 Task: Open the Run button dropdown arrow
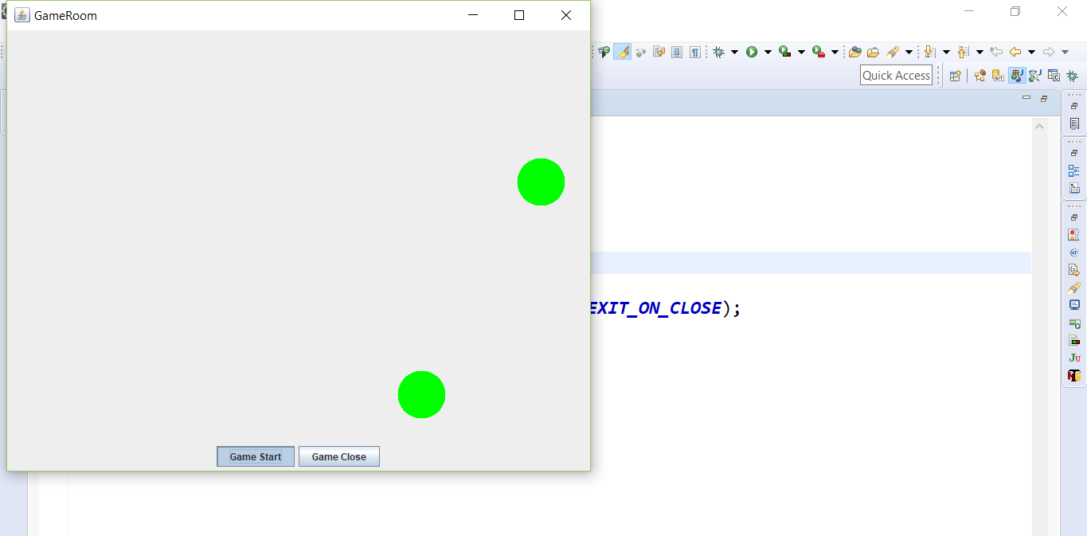pos(768,51)
